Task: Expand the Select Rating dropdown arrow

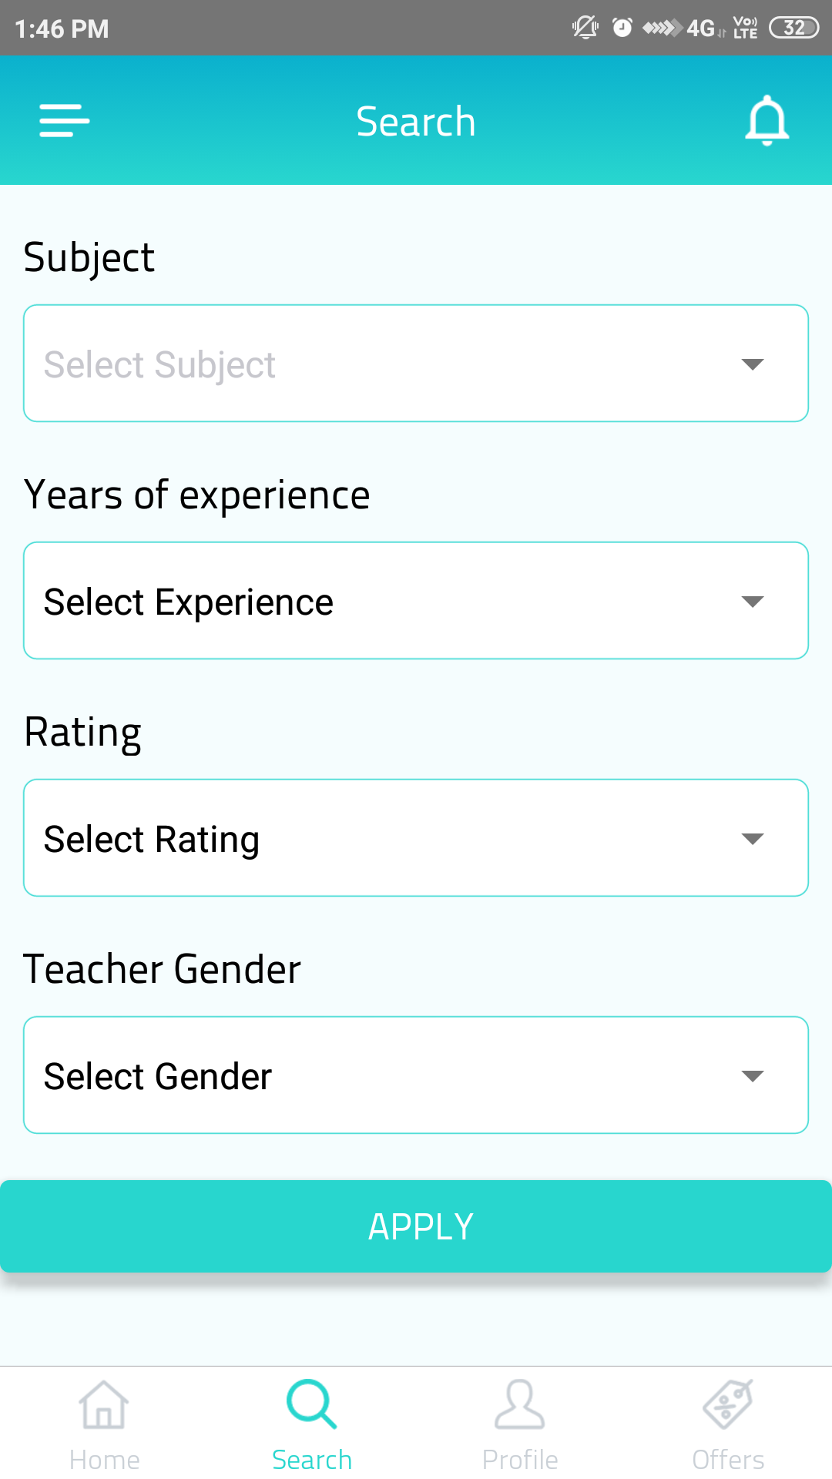Action: 752,838
